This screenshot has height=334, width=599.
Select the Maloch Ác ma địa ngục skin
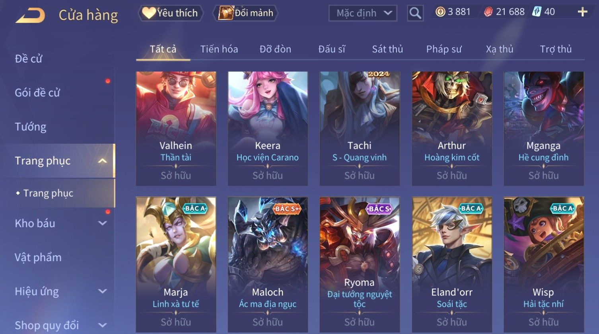[268, 264]
